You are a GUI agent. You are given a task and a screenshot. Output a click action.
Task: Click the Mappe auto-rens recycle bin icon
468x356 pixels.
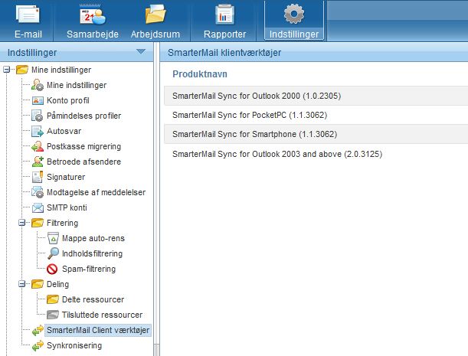(x=53, y=238)
